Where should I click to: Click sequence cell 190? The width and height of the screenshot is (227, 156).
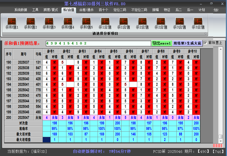9,62
